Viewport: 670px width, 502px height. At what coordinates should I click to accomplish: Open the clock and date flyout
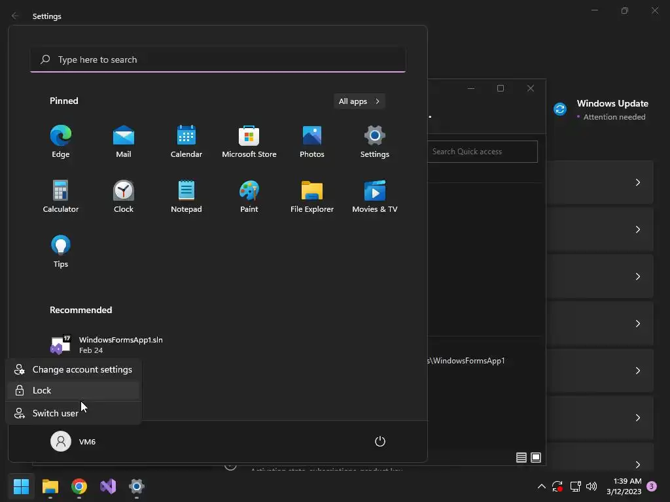point(624,486)
